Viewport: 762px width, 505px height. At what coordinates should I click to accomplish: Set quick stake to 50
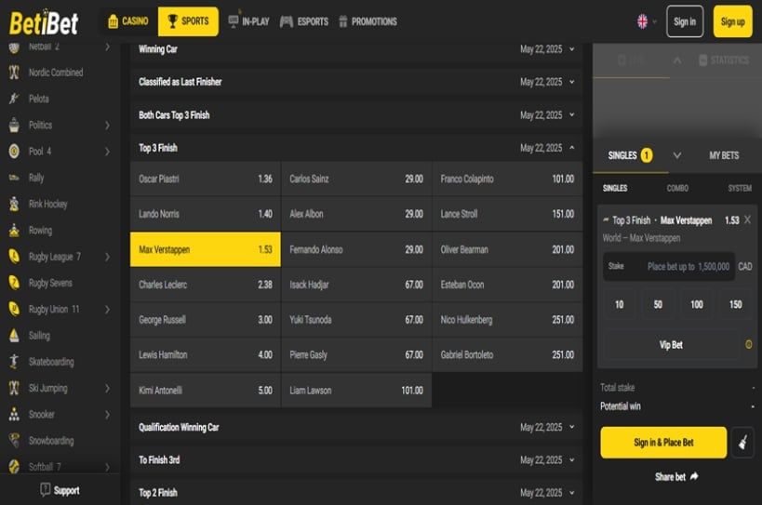pyautogui.click(x=658, y=304)
